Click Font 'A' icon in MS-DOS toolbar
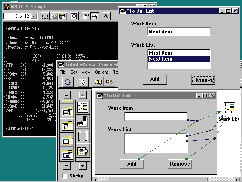This screenshot has width=242, height=182. (x=106, y=16)
